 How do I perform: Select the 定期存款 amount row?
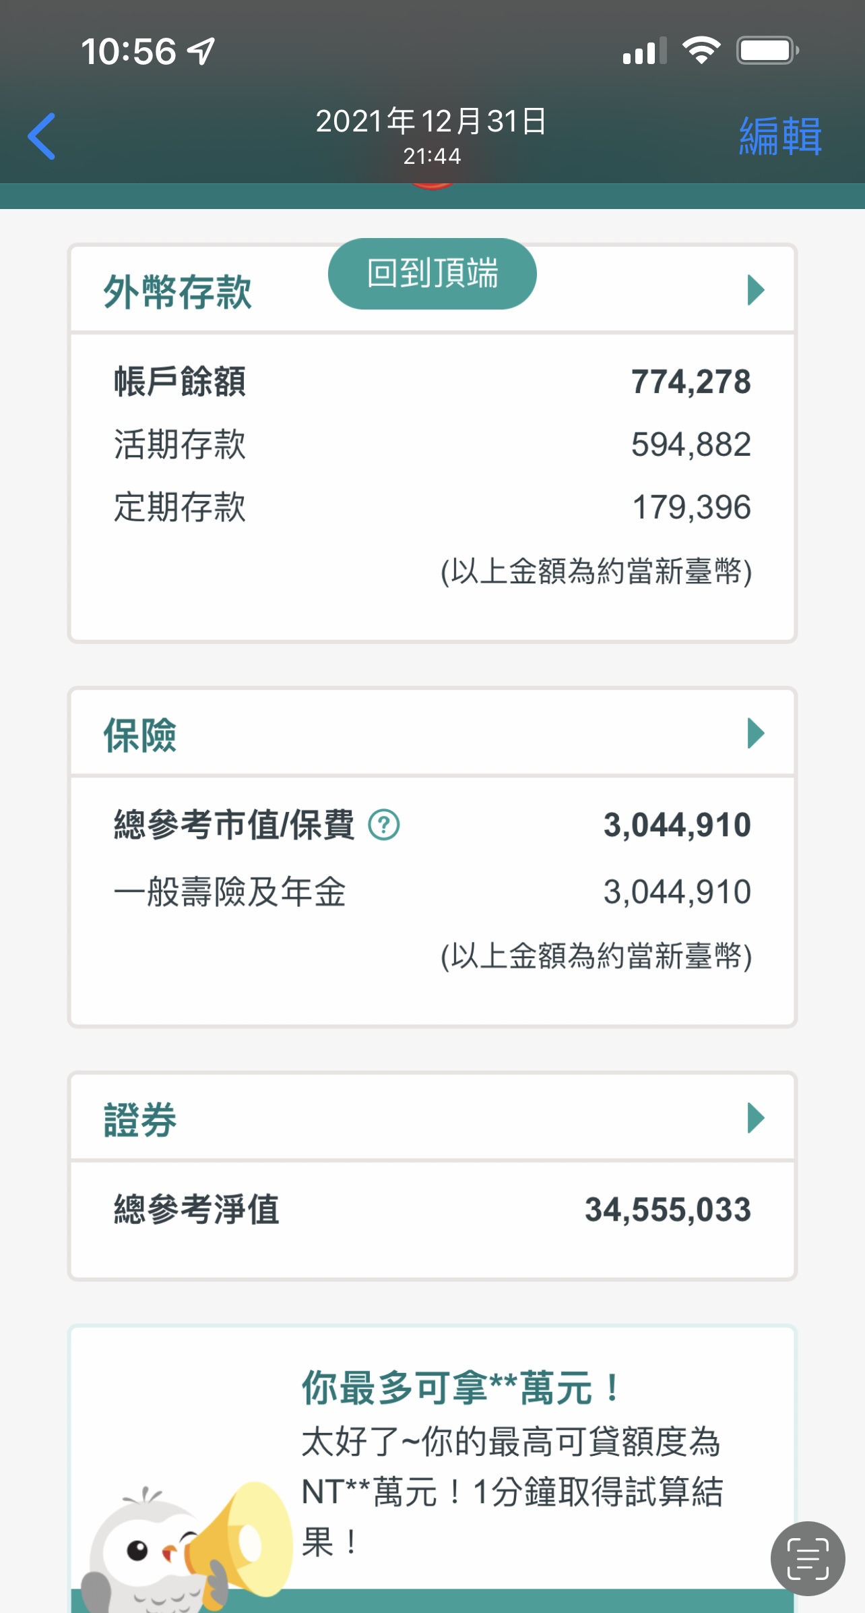pyautogui.click(x=431, y=507)
